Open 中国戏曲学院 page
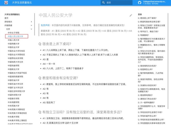171x126 pixels. [x=13, y=66]
